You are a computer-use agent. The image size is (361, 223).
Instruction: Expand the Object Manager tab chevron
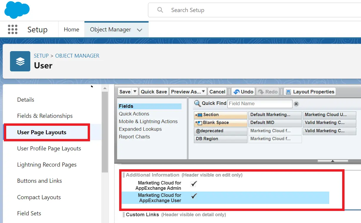140,30
